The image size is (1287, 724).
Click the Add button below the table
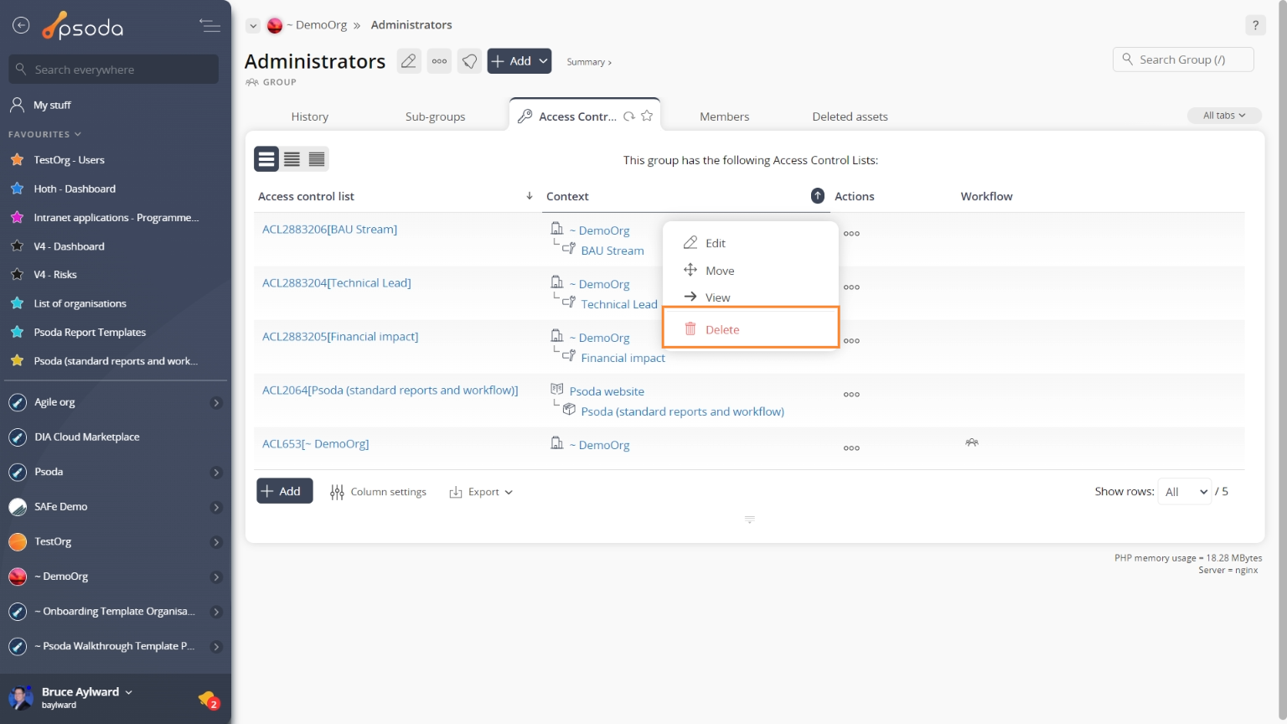[x=284, y=491]
